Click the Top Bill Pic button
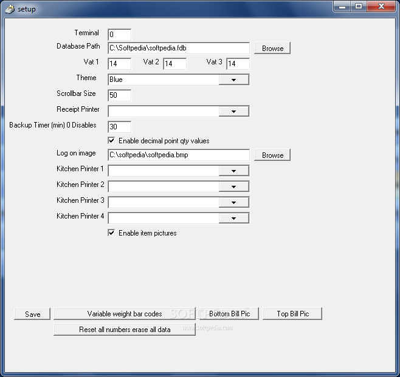 [292, 314]
